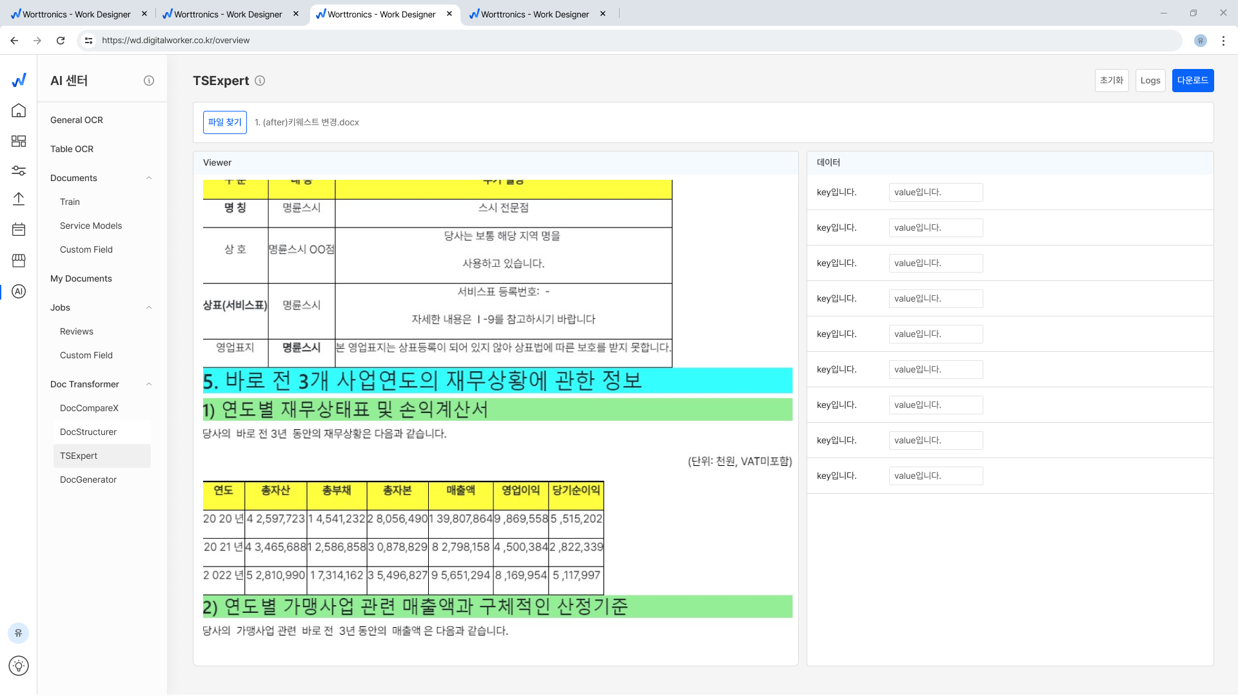Click the 초기화 button
Viewport: 1238px width, 696px height.
click(x=1112, y=80)
